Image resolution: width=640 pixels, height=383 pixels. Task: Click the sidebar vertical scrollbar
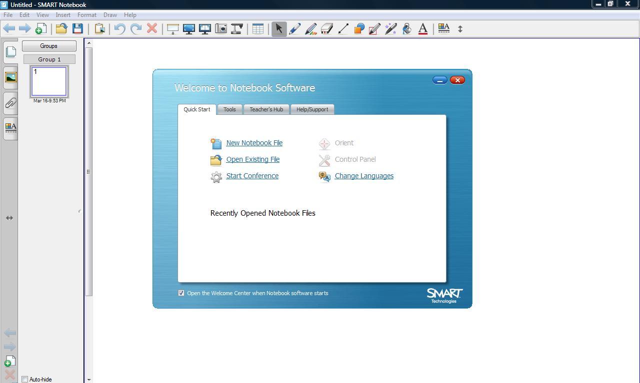89,172
